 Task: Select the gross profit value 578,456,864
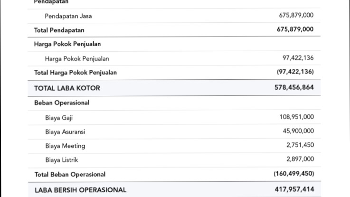294,88
